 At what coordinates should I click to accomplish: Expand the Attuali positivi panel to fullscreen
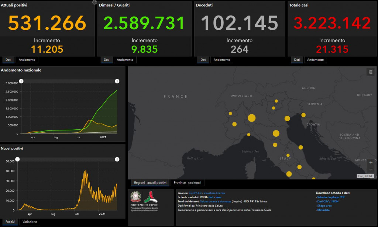(94, 3)
